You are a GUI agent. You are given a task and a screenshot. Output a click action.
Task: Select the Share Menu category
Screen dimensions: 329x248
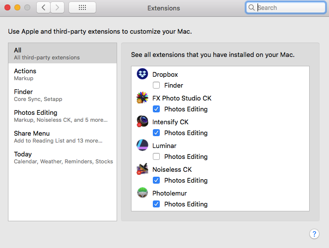point(63,137)
